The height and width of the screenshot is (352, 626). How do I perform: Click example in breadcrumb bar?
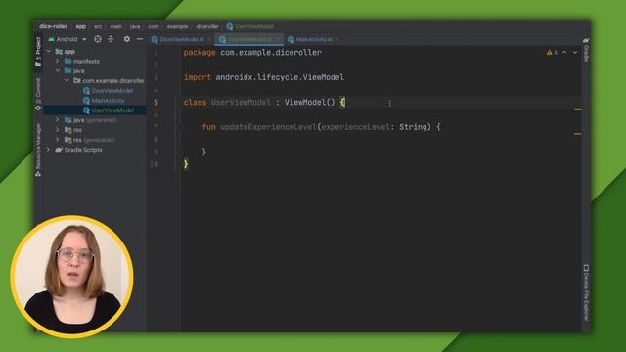point(177,26)
